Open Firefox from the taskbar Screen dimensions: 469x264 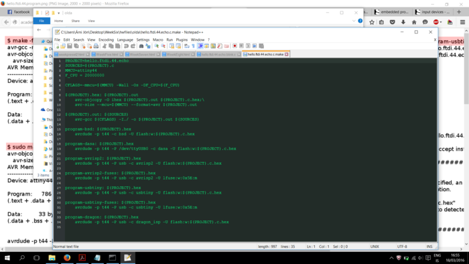click(x=67, y=258)
